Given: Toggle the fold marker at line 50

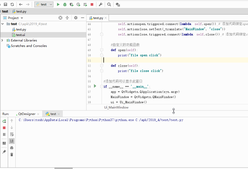Looking at the screenshot, I should (102, 55).
